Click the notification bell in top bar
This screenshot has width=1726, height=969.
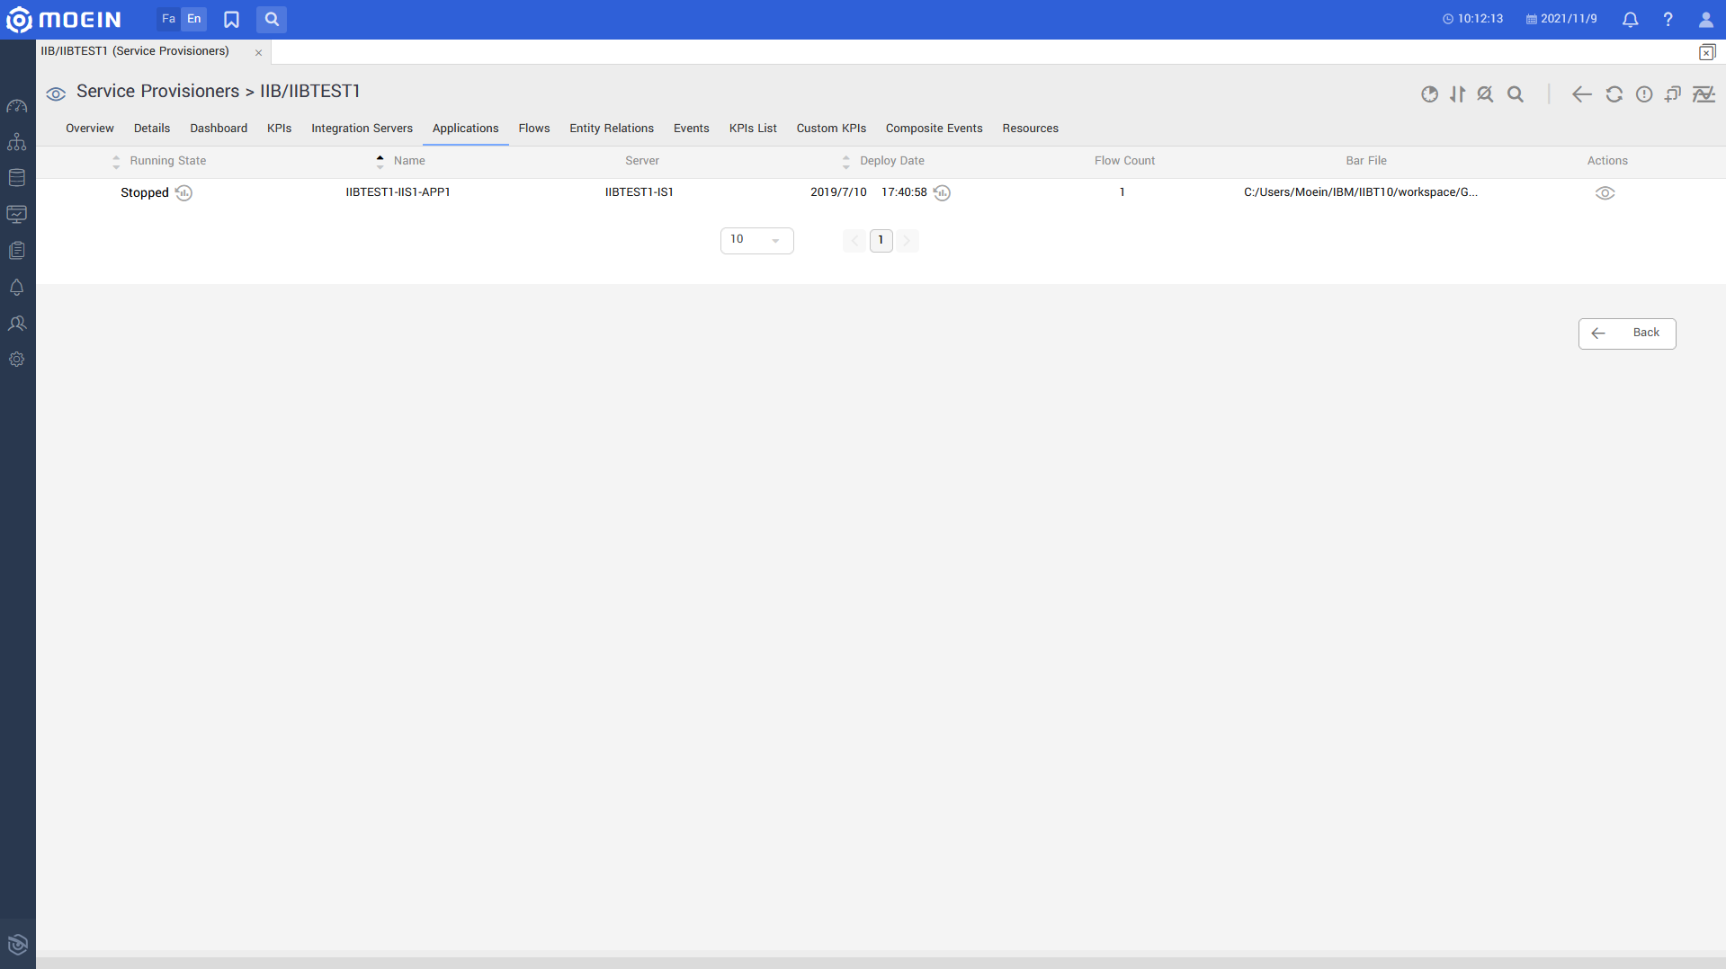1630,19
